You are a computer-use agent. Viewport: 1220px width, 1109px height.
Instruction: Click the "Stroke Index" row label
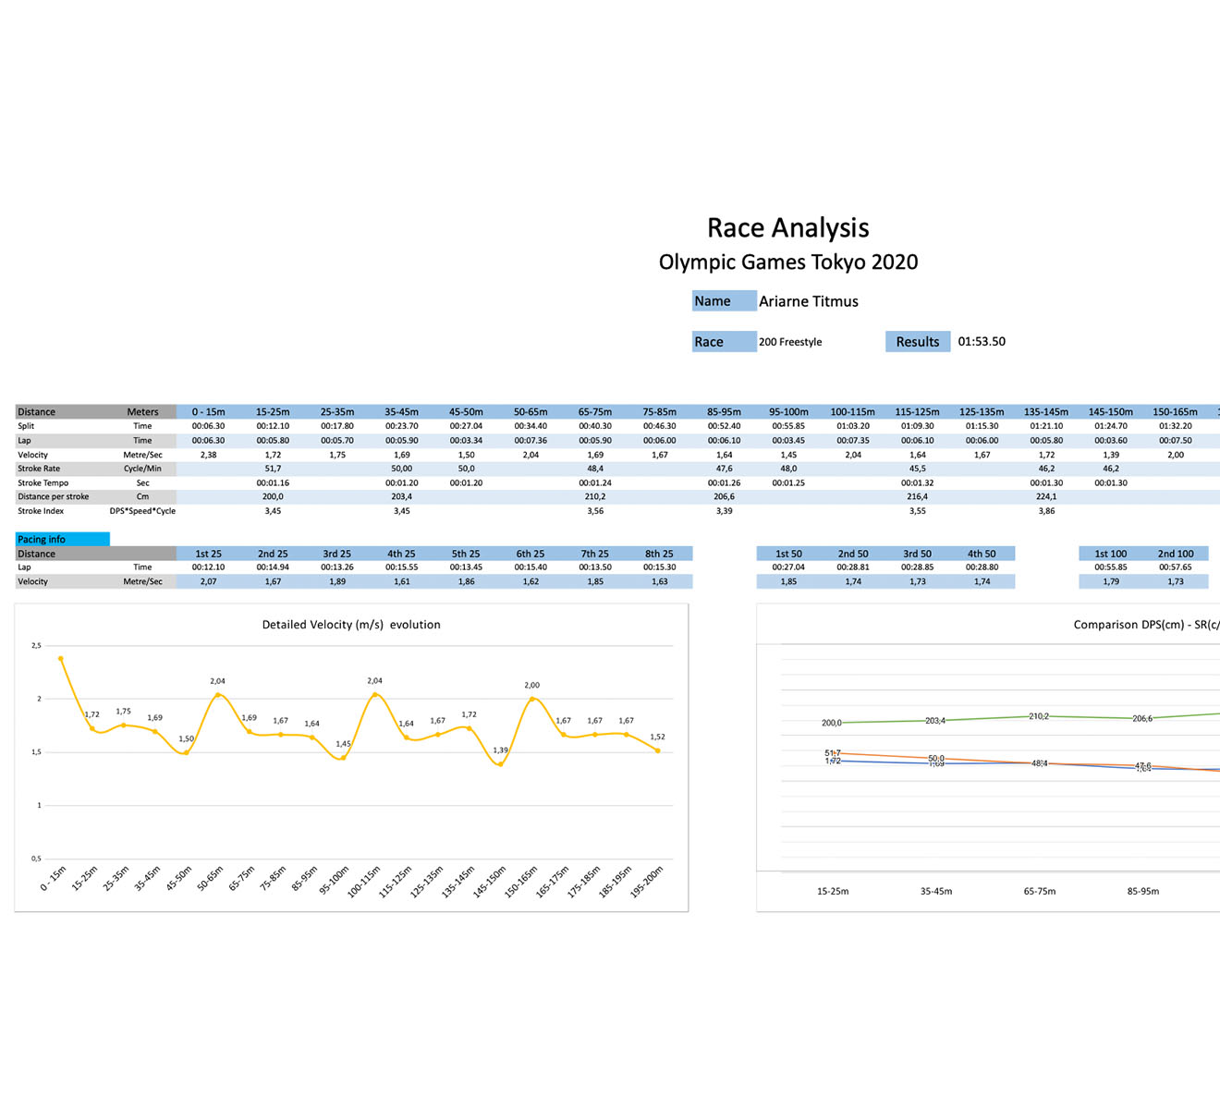(41, 511)
